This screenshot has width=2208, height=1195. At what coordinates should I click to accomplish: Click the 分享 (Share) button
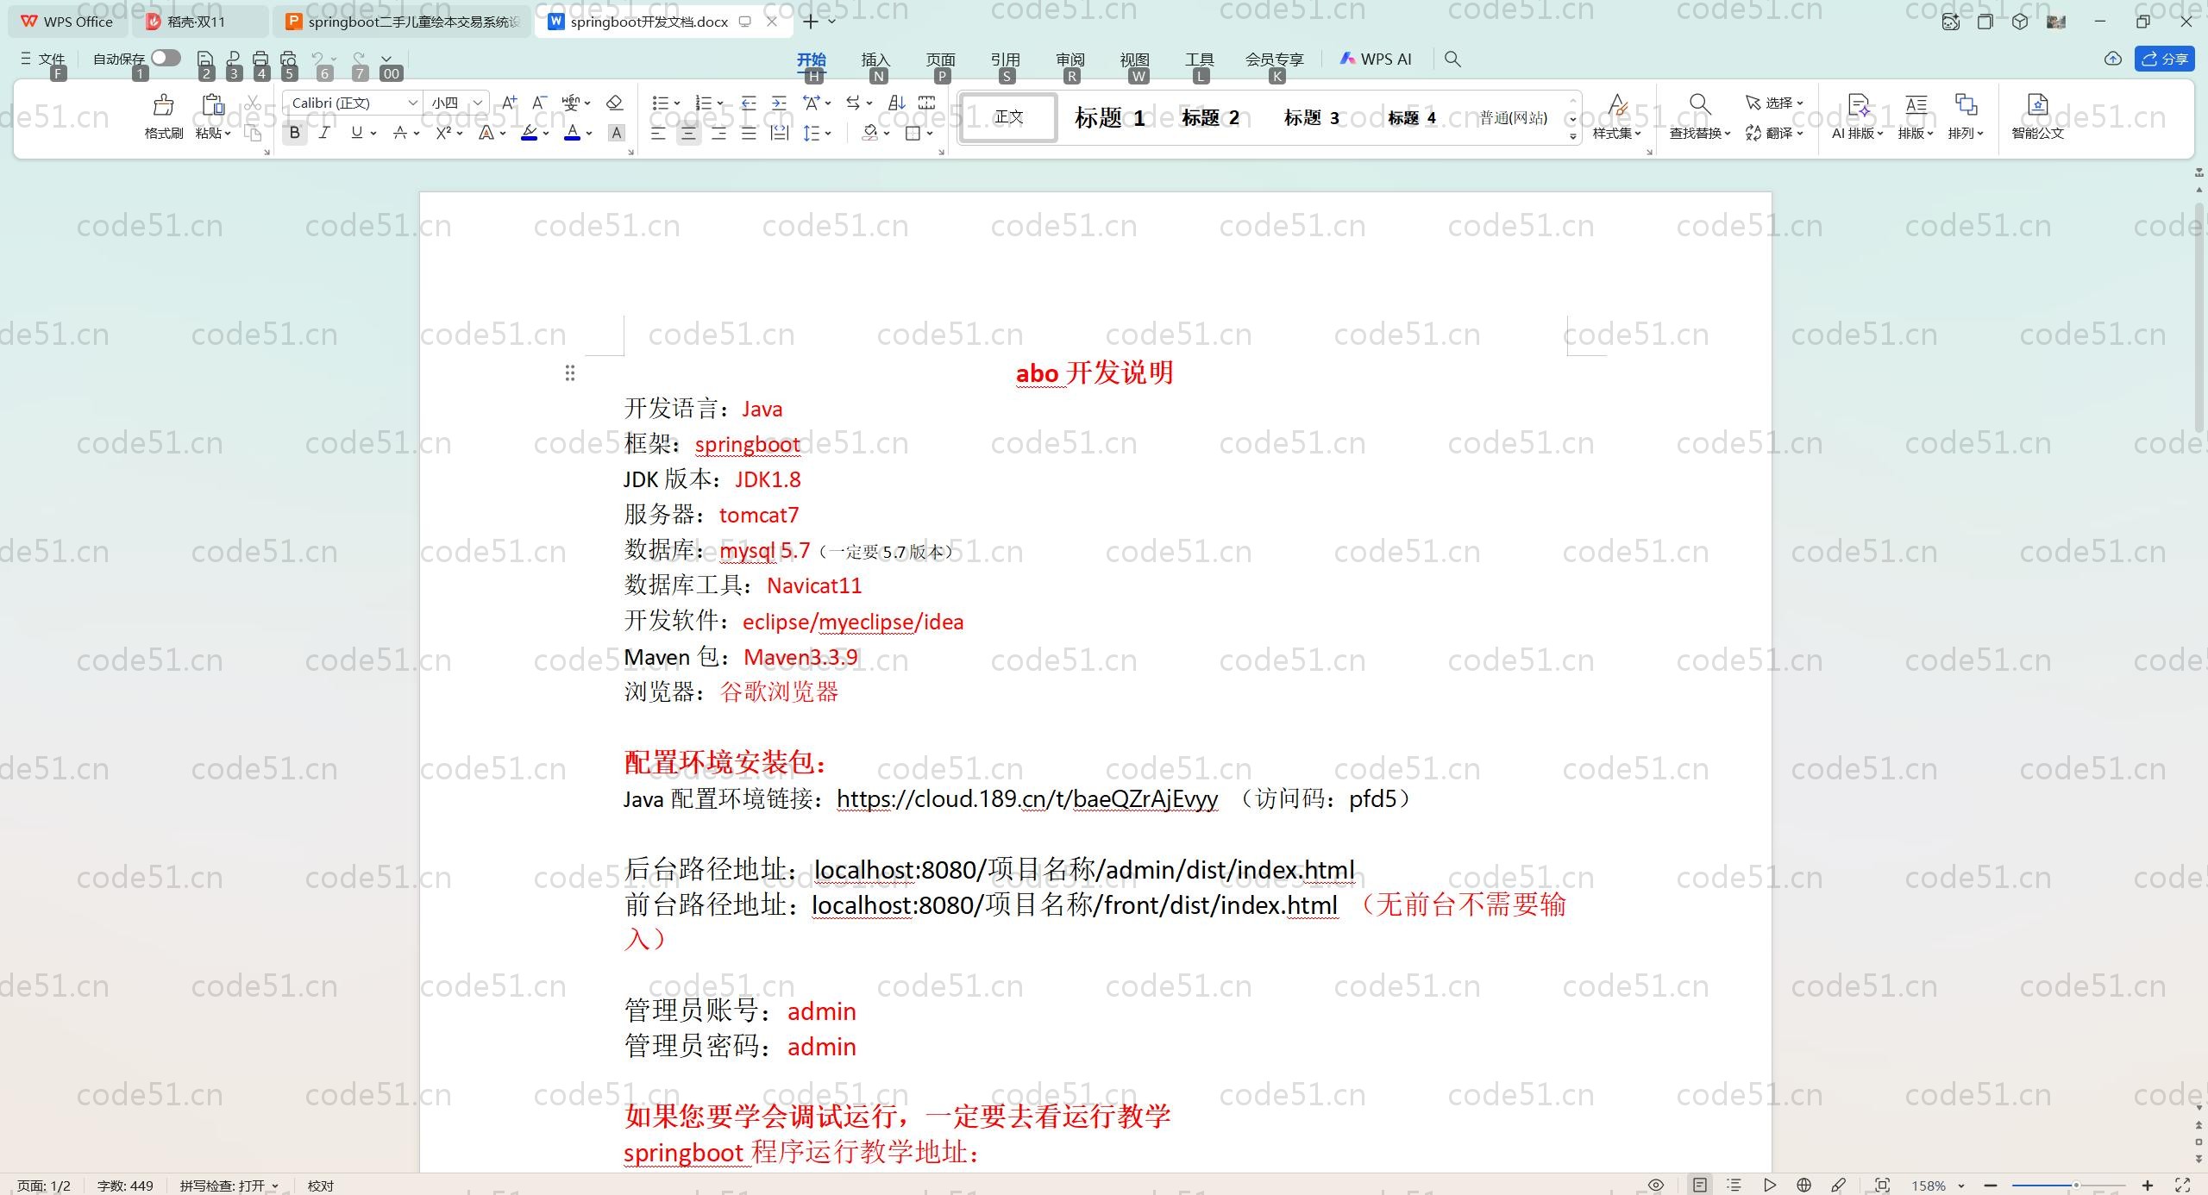[x=2164, y=59]
